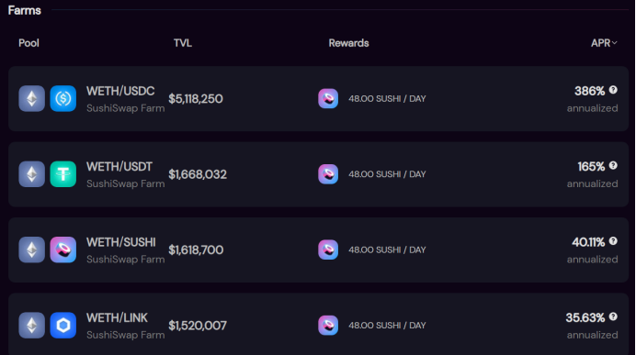Click the SUSHI reward icon in WETH/LINK row

coord(328,325)
